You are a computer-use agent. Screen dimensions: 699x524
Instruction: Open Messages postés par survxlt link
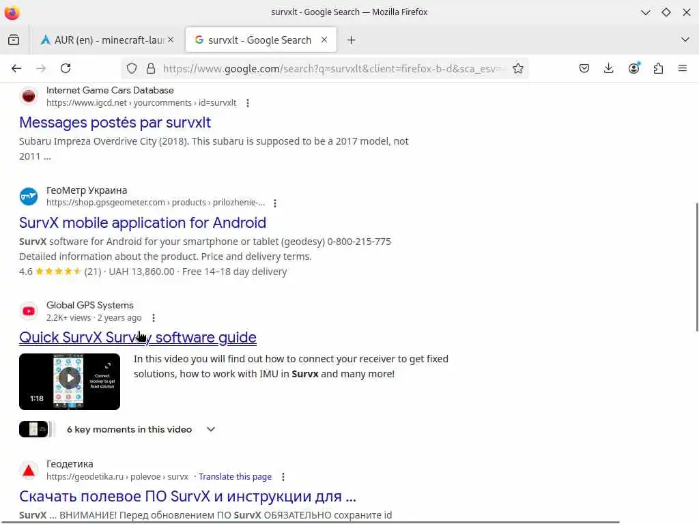tap(115, 123)
